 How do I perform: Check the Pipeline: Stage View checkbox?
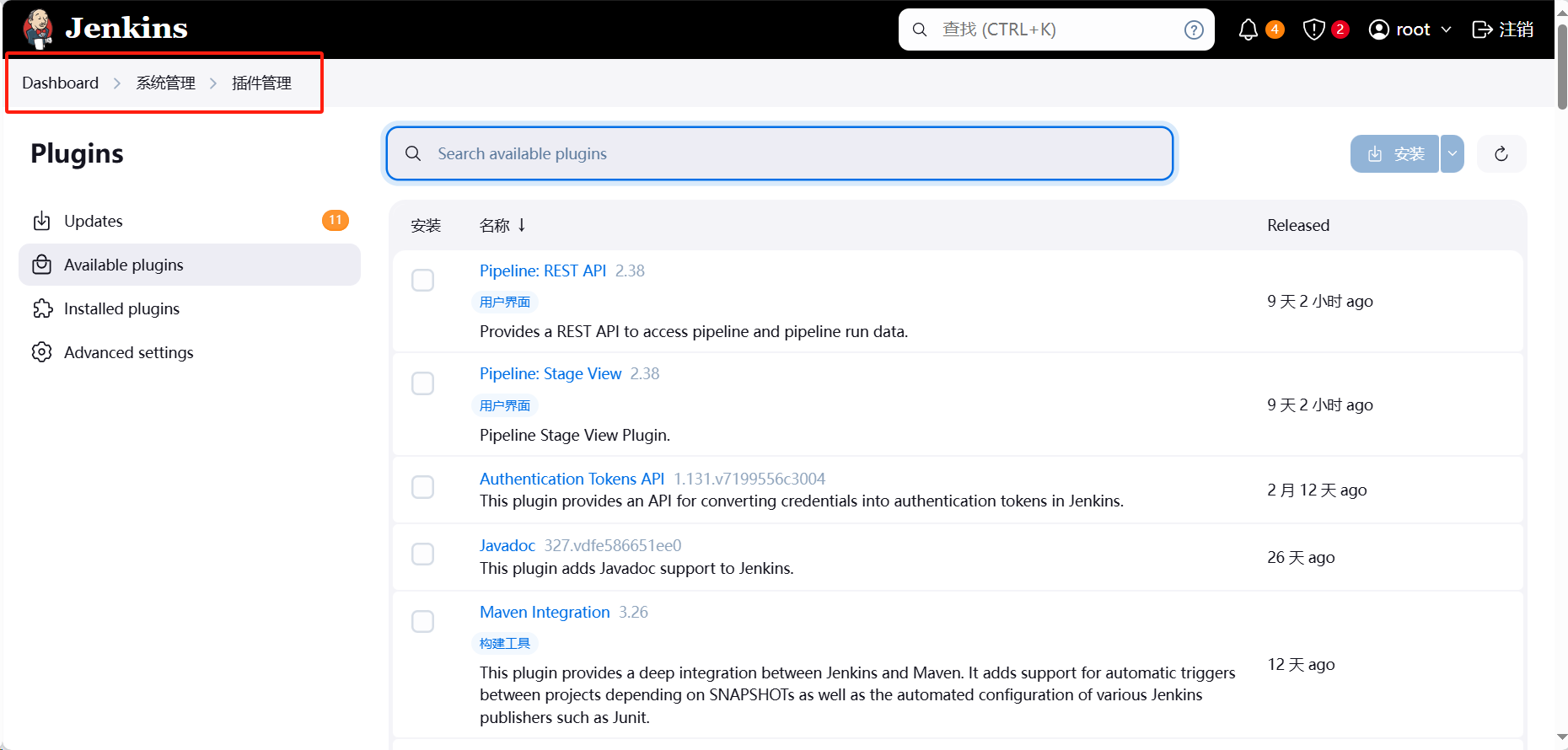pos(422,383)
